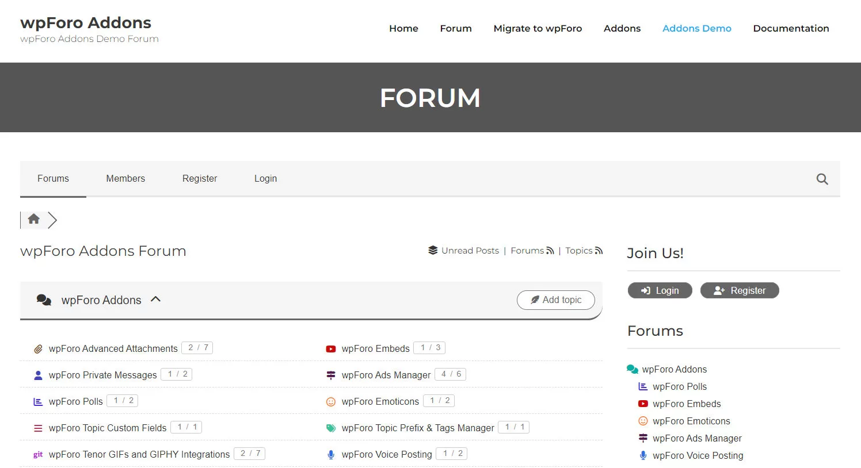Click the Forums RSS feed icon

click(x=550, y=251)
